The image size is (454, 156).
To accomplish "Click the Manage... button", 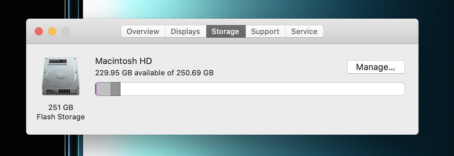I will click(376, 67).
